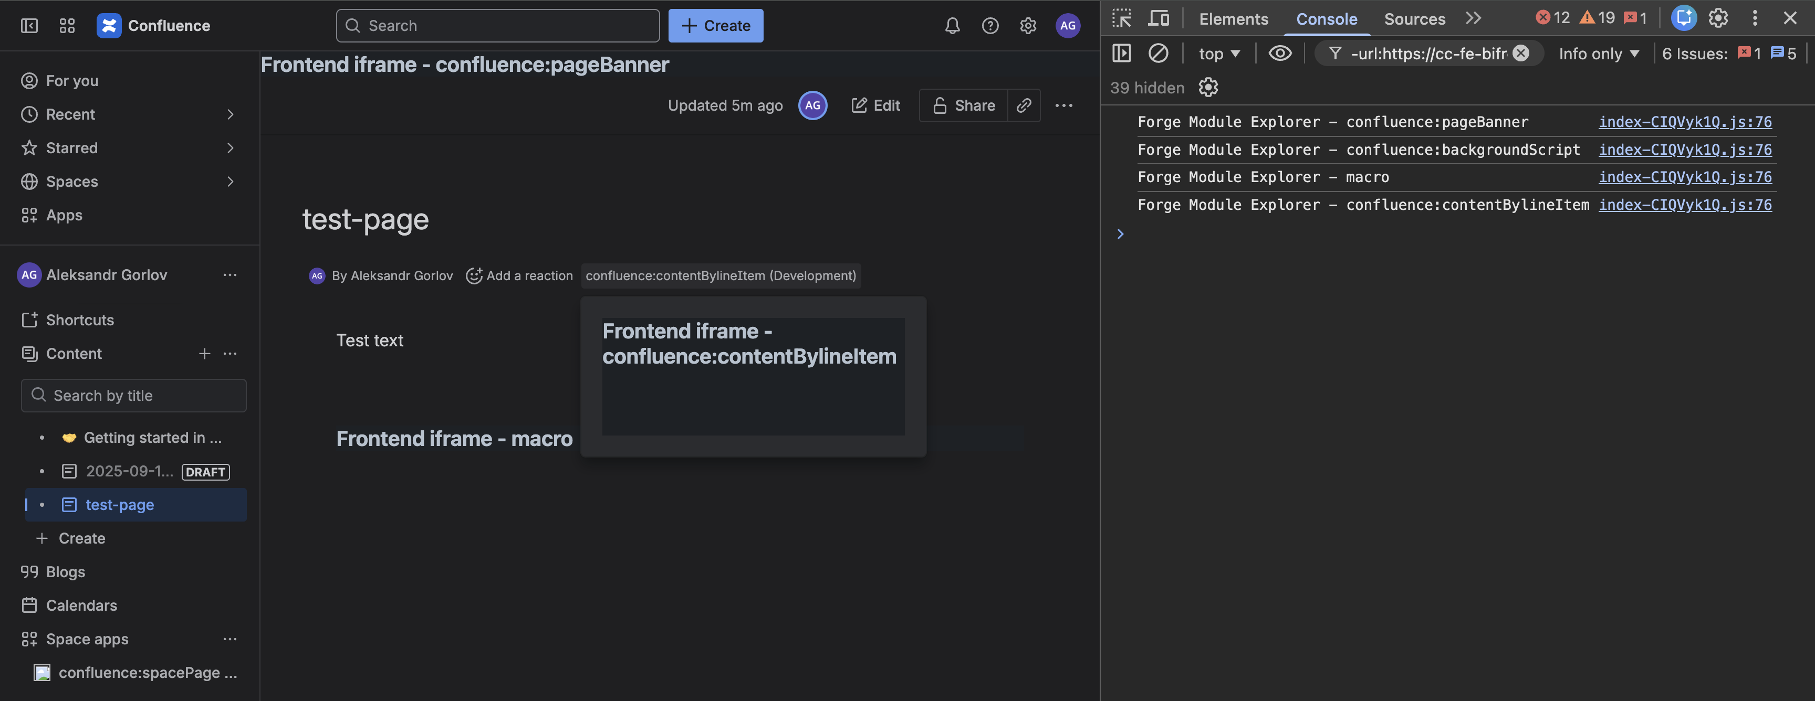Open the help question mark icon
Viewport: 1815px width, 701px height.
pos(990,25)
